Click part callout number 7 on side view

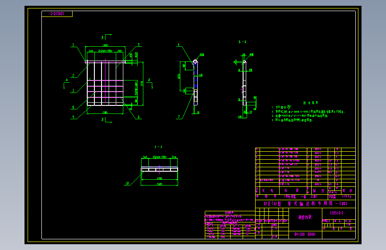tap(179, 117)
